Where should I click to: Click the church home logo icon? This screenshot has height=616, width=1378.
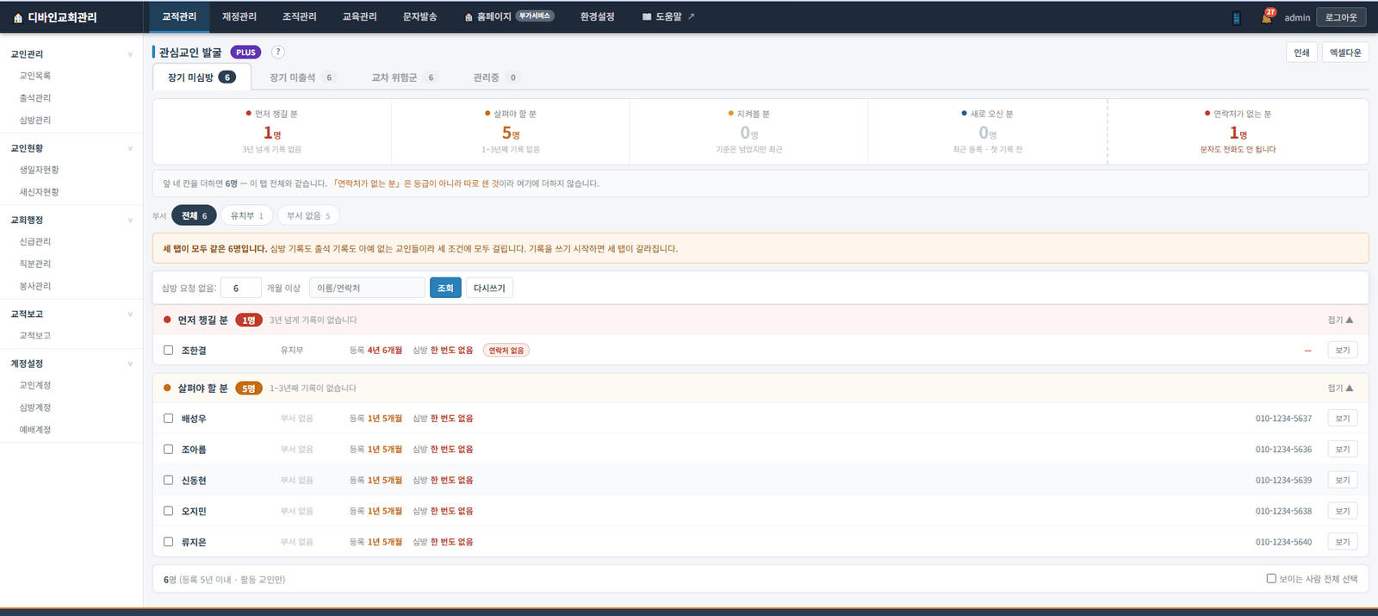coord(18,18)
